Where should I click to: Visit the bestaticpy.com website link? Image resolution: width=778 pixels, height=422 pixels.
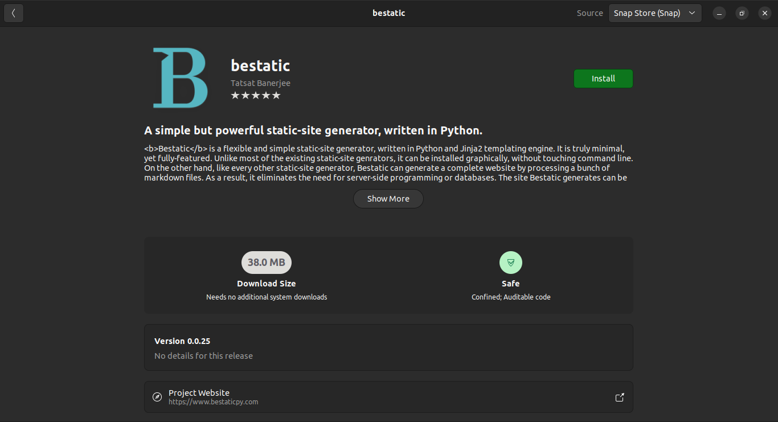point(214,401)
